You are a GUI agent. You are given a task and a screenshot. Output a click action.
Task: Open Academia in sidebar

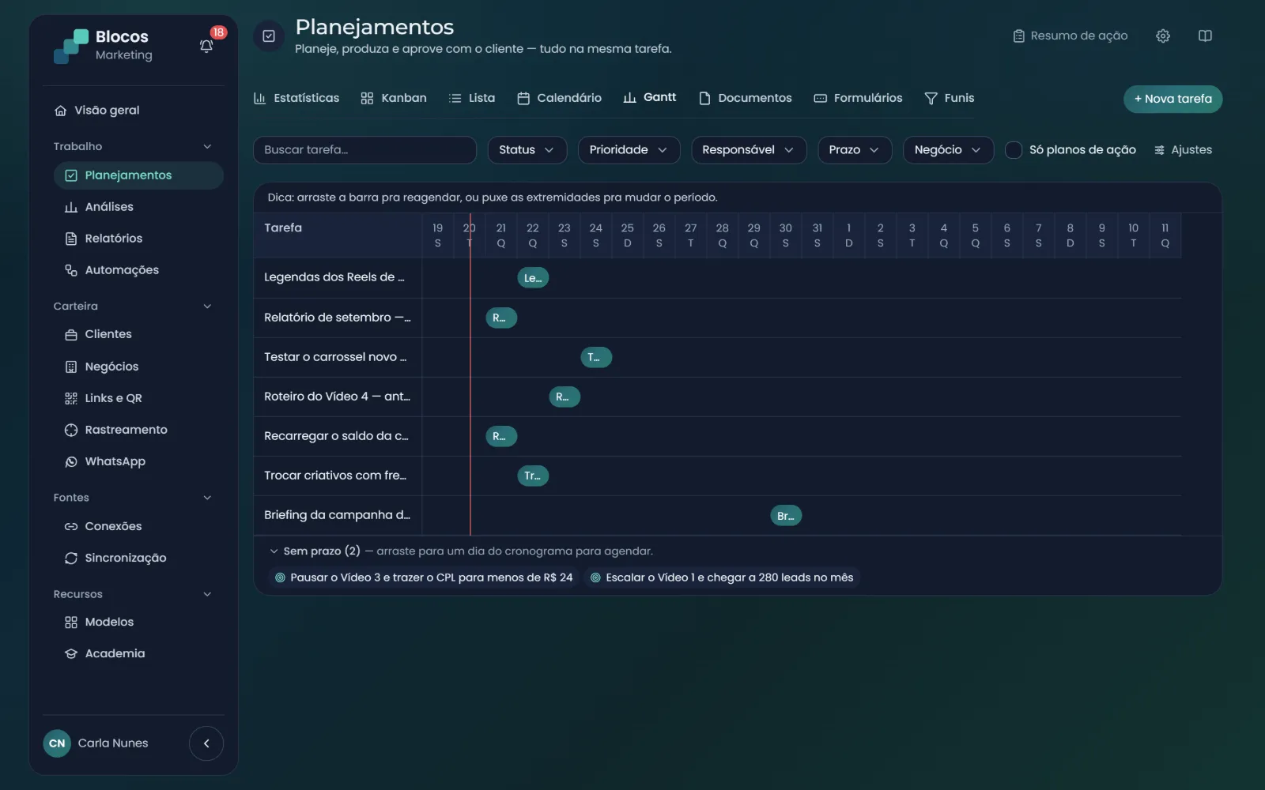[x=138, y=653]
